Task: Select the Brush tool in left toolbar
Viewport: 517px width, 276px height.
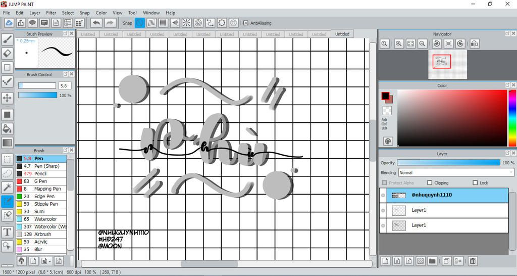Action: [7, 39]
